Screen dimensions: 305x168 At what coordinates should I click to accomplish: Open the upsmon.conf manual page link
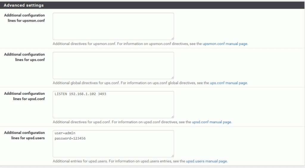[x=225, y=44]
